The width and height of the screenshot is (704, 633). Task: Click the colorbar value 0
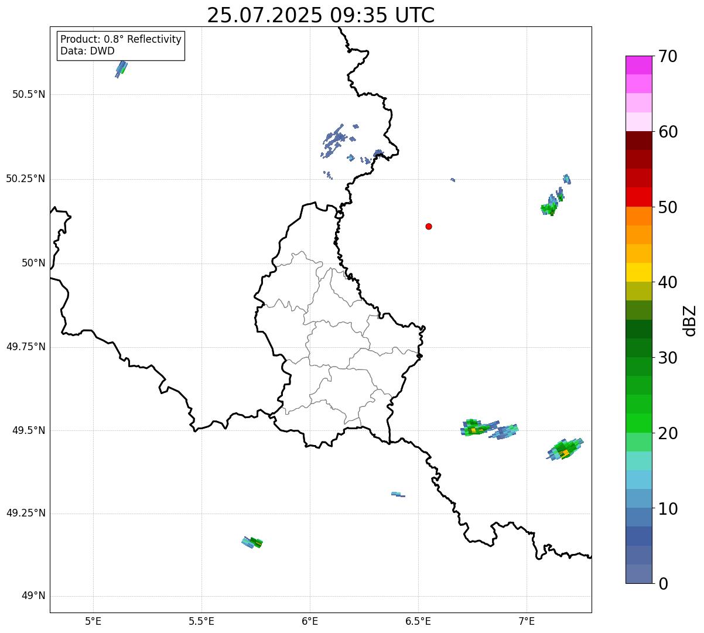coord(662,584)
